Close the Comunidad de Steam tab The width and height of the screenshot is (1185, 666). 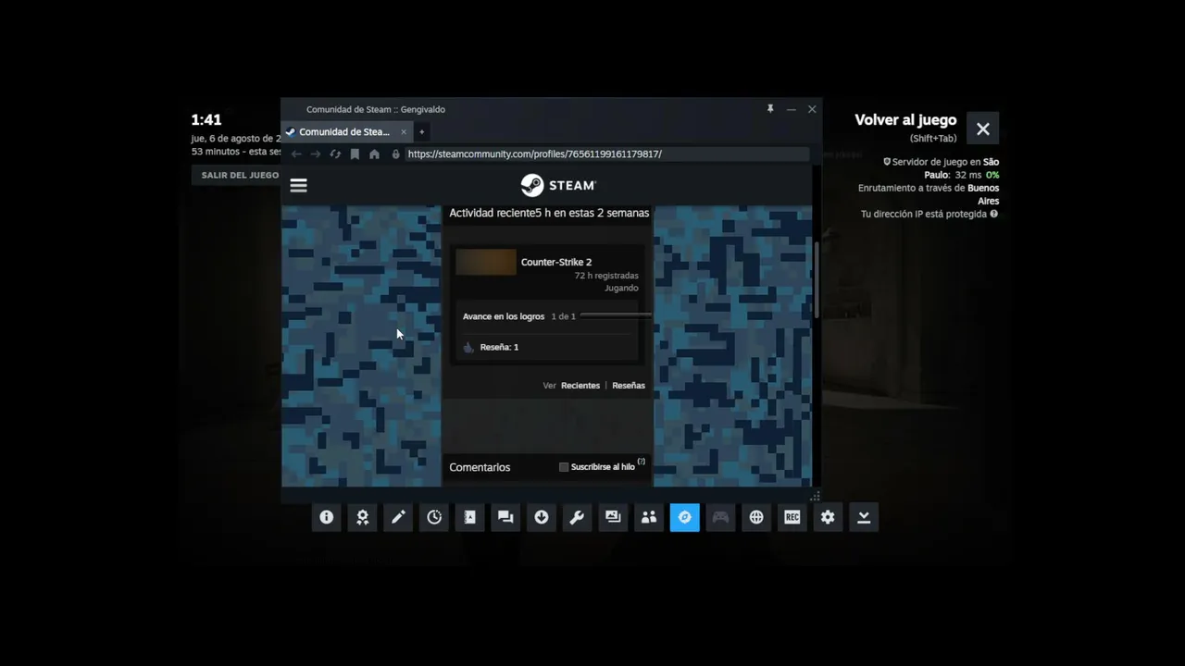(404, 132)
